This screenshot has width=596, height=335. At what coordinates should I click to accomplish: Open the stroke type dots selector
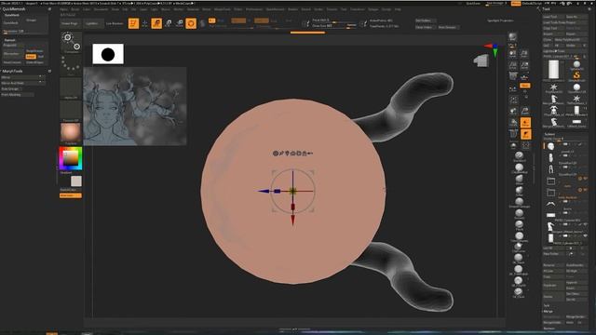click(x=71, y=65)
